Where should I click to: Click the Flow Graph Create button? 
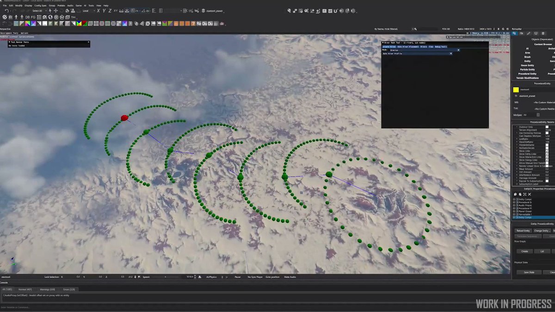point(524,251)
